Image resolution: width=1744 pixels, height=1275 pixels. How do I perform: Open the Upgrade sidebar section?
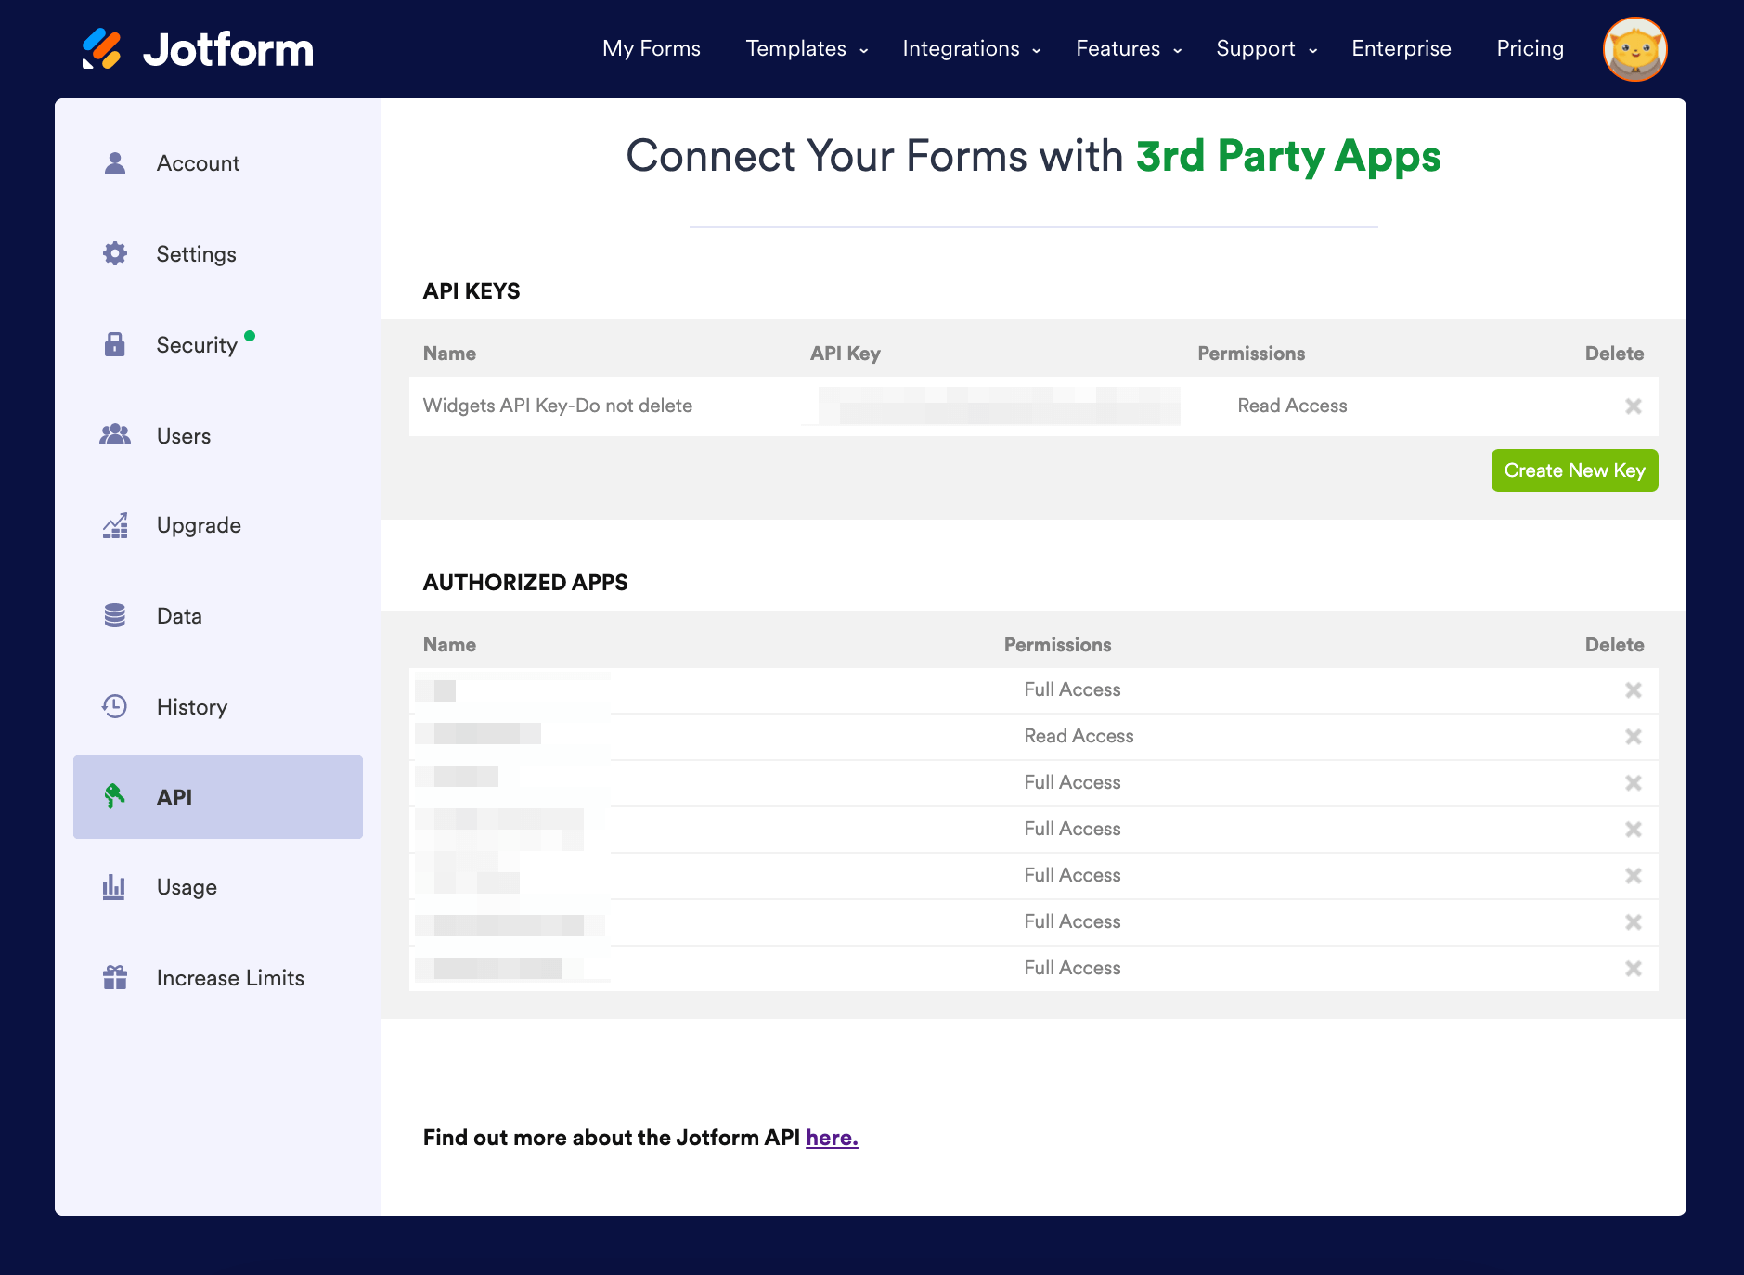click(199, 526)
